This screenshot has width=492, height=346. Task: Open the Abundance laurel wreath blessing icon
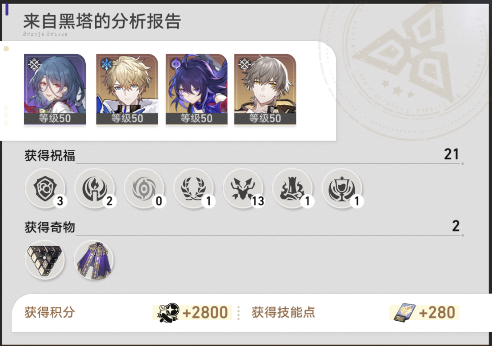pyautogui.click(x=194, y=188)
